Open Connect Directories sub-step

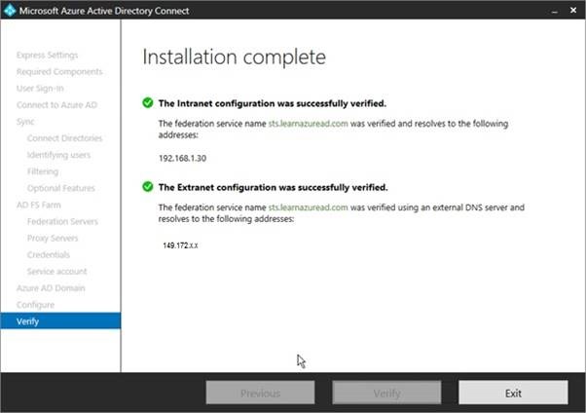pos(64,138)
